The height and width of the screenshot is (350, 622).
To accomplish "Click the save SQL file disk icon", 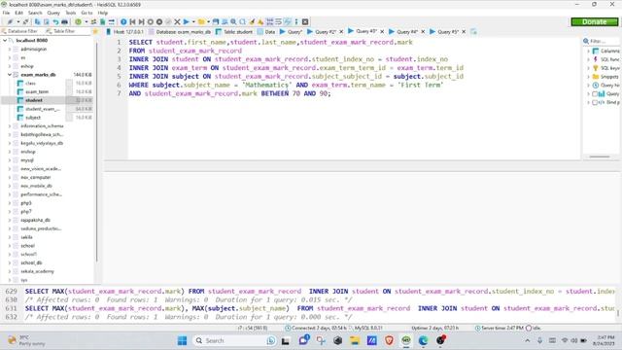I will click(x=216, y=21).
